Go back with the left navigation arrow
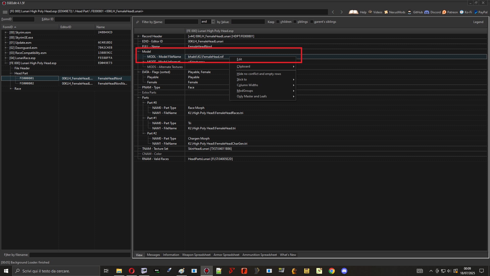Image resolution: width=490 pixels, height=276 pixels. 333,12
